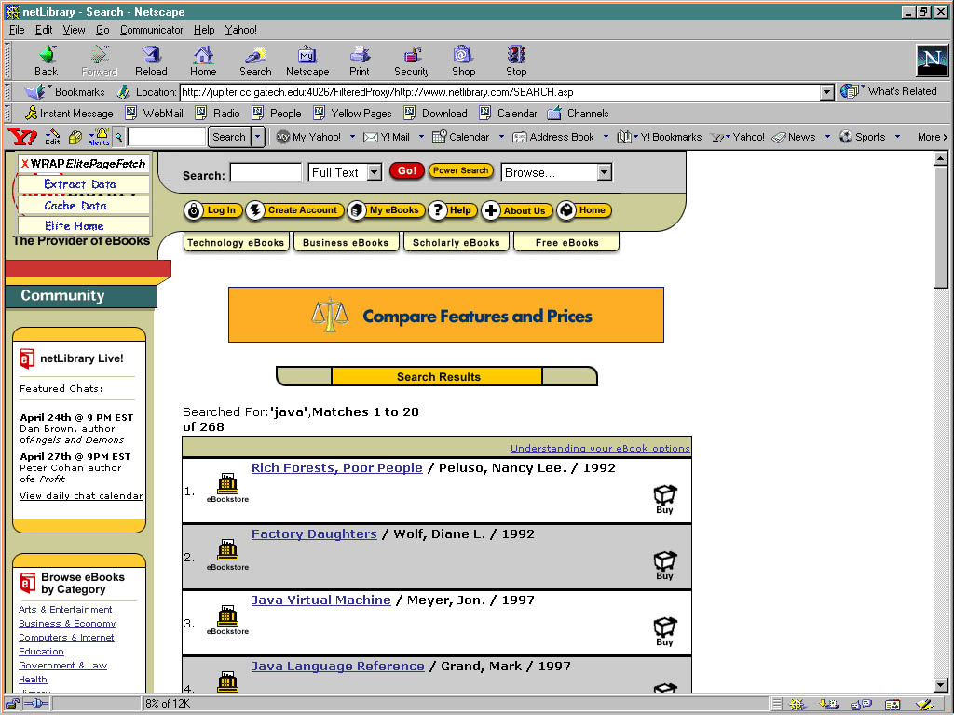954x715 pixels.
Task: Close the WRAP ElitePageFetch panel X
Action: tap(25, 164)
